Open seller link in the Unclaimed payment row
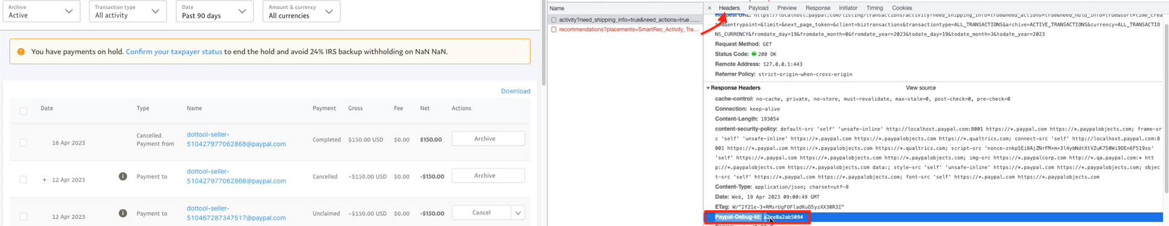The image size is (1169, 226). tap(236, 213)
